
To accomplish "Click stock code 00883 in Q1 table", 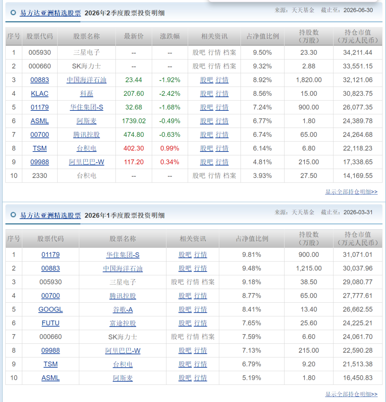I will (50, 268).
